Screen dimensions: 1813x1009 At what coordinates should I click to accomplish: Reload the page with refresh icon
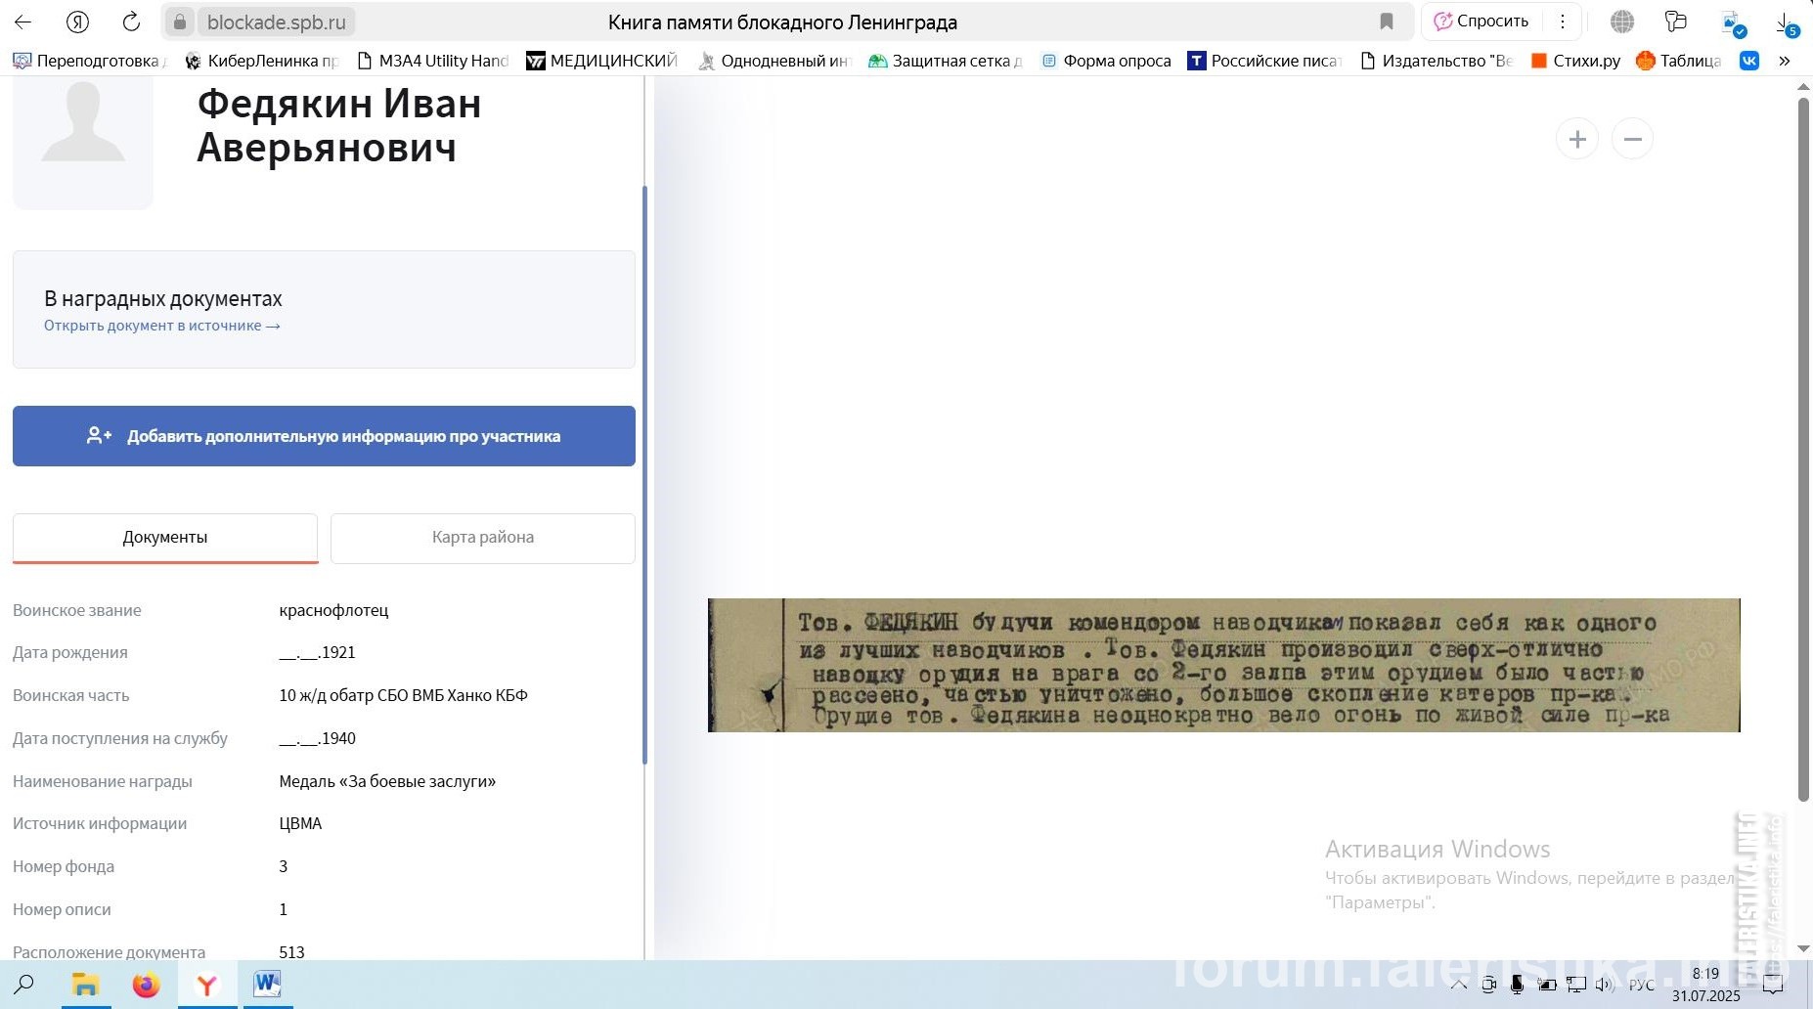coord(131,22)
